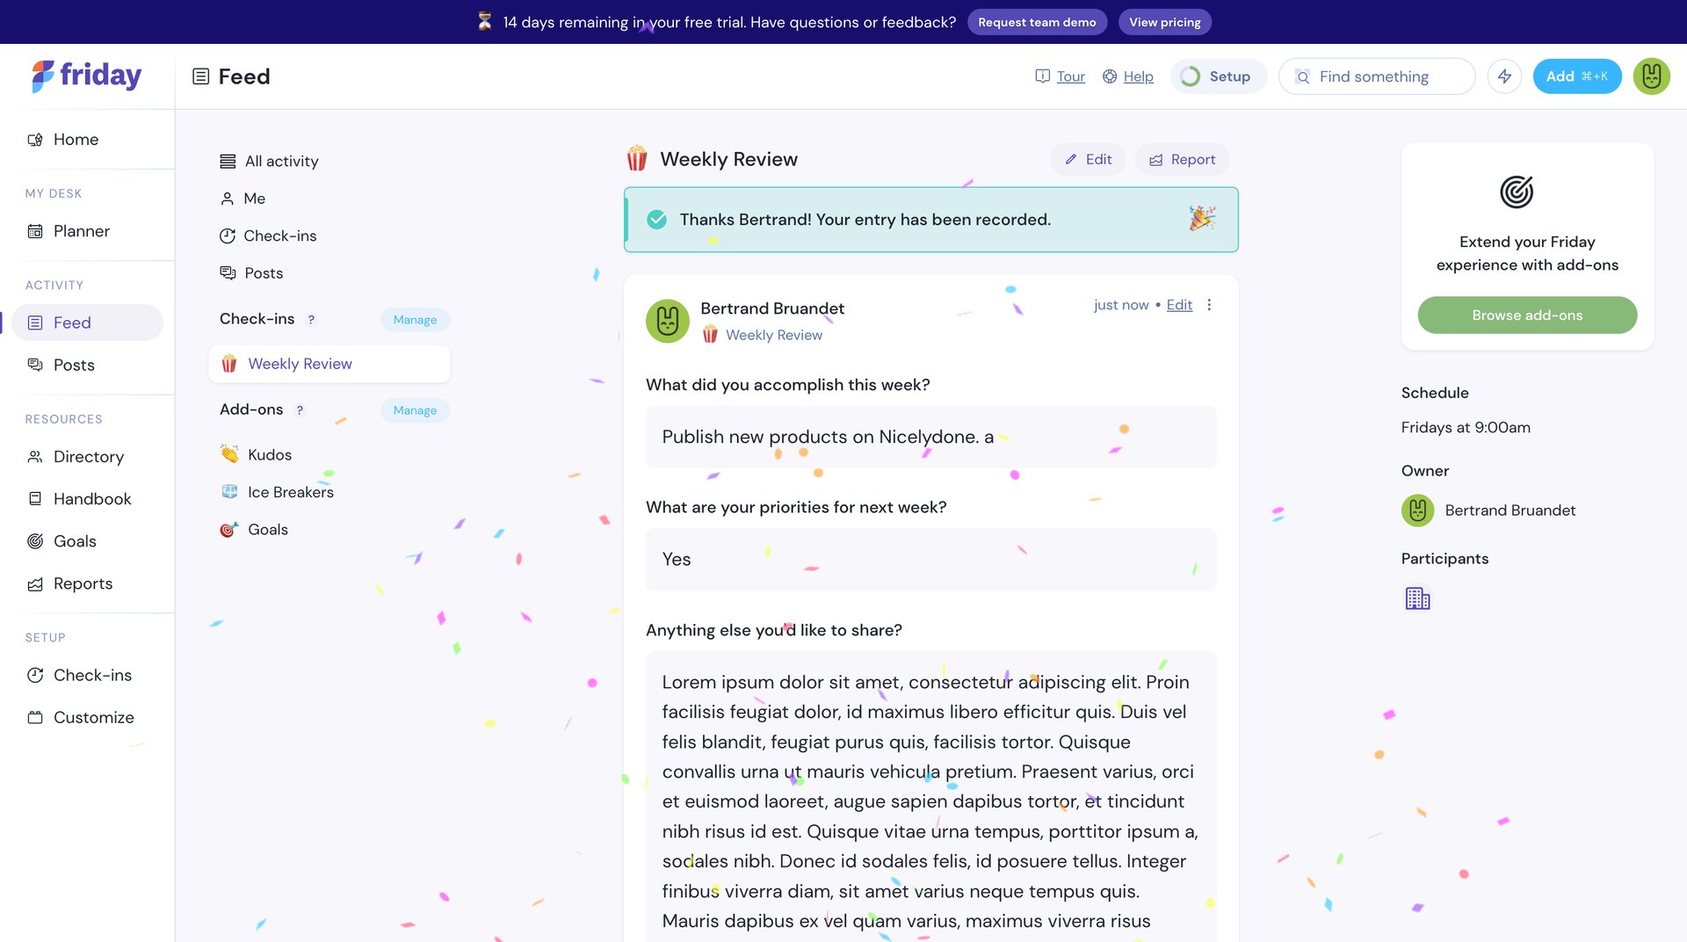1687x942 pixels.
Task: Click the help question mark beside Check-ins
Action: click(311, 320)
